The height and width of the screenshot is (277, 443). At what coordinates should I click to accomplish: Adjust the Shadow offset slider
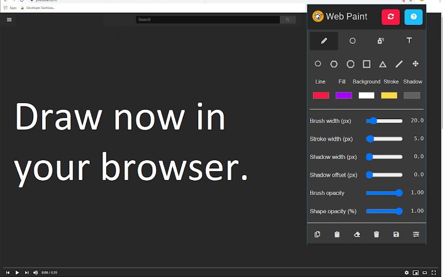point(384,175)
